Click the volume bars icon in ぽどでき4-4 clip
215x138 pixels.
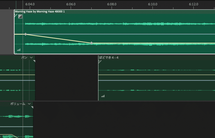[x=103, y=96]
